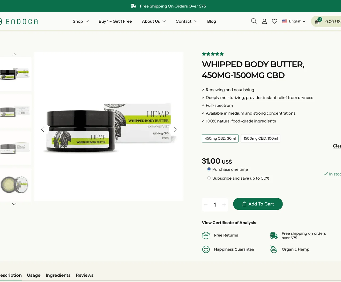Increase quantity with plus button
341x282 pixels.
click(x=224, y=205)
